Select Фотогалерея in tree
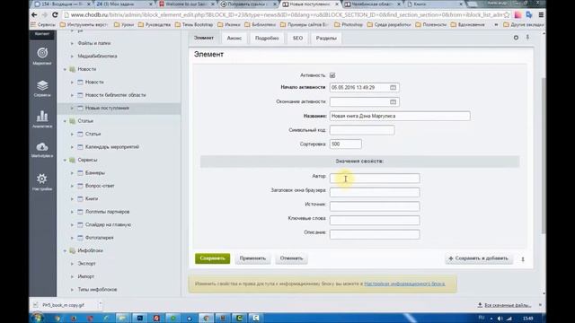Image resolution: width=575 pixels, height=323 pixels. (x=99, y=238)
